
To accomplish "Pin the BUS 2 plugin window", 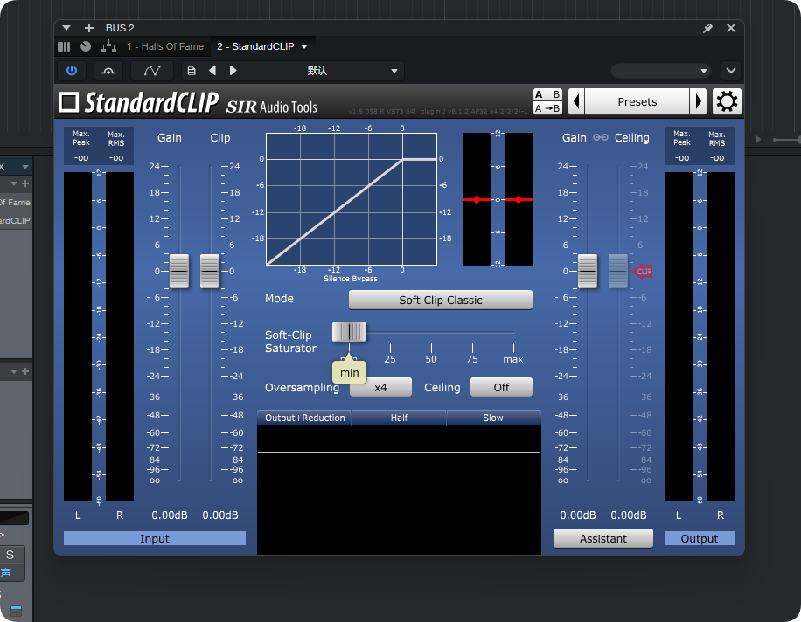I will (707, 28).
